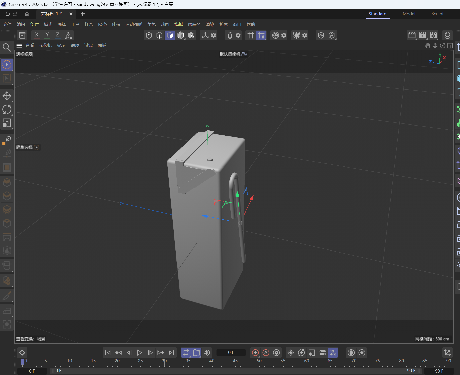This screenshot has height=375, width=460.
Task: Switch to points mode hexagon icon
Action: click(x=149, y=35)
